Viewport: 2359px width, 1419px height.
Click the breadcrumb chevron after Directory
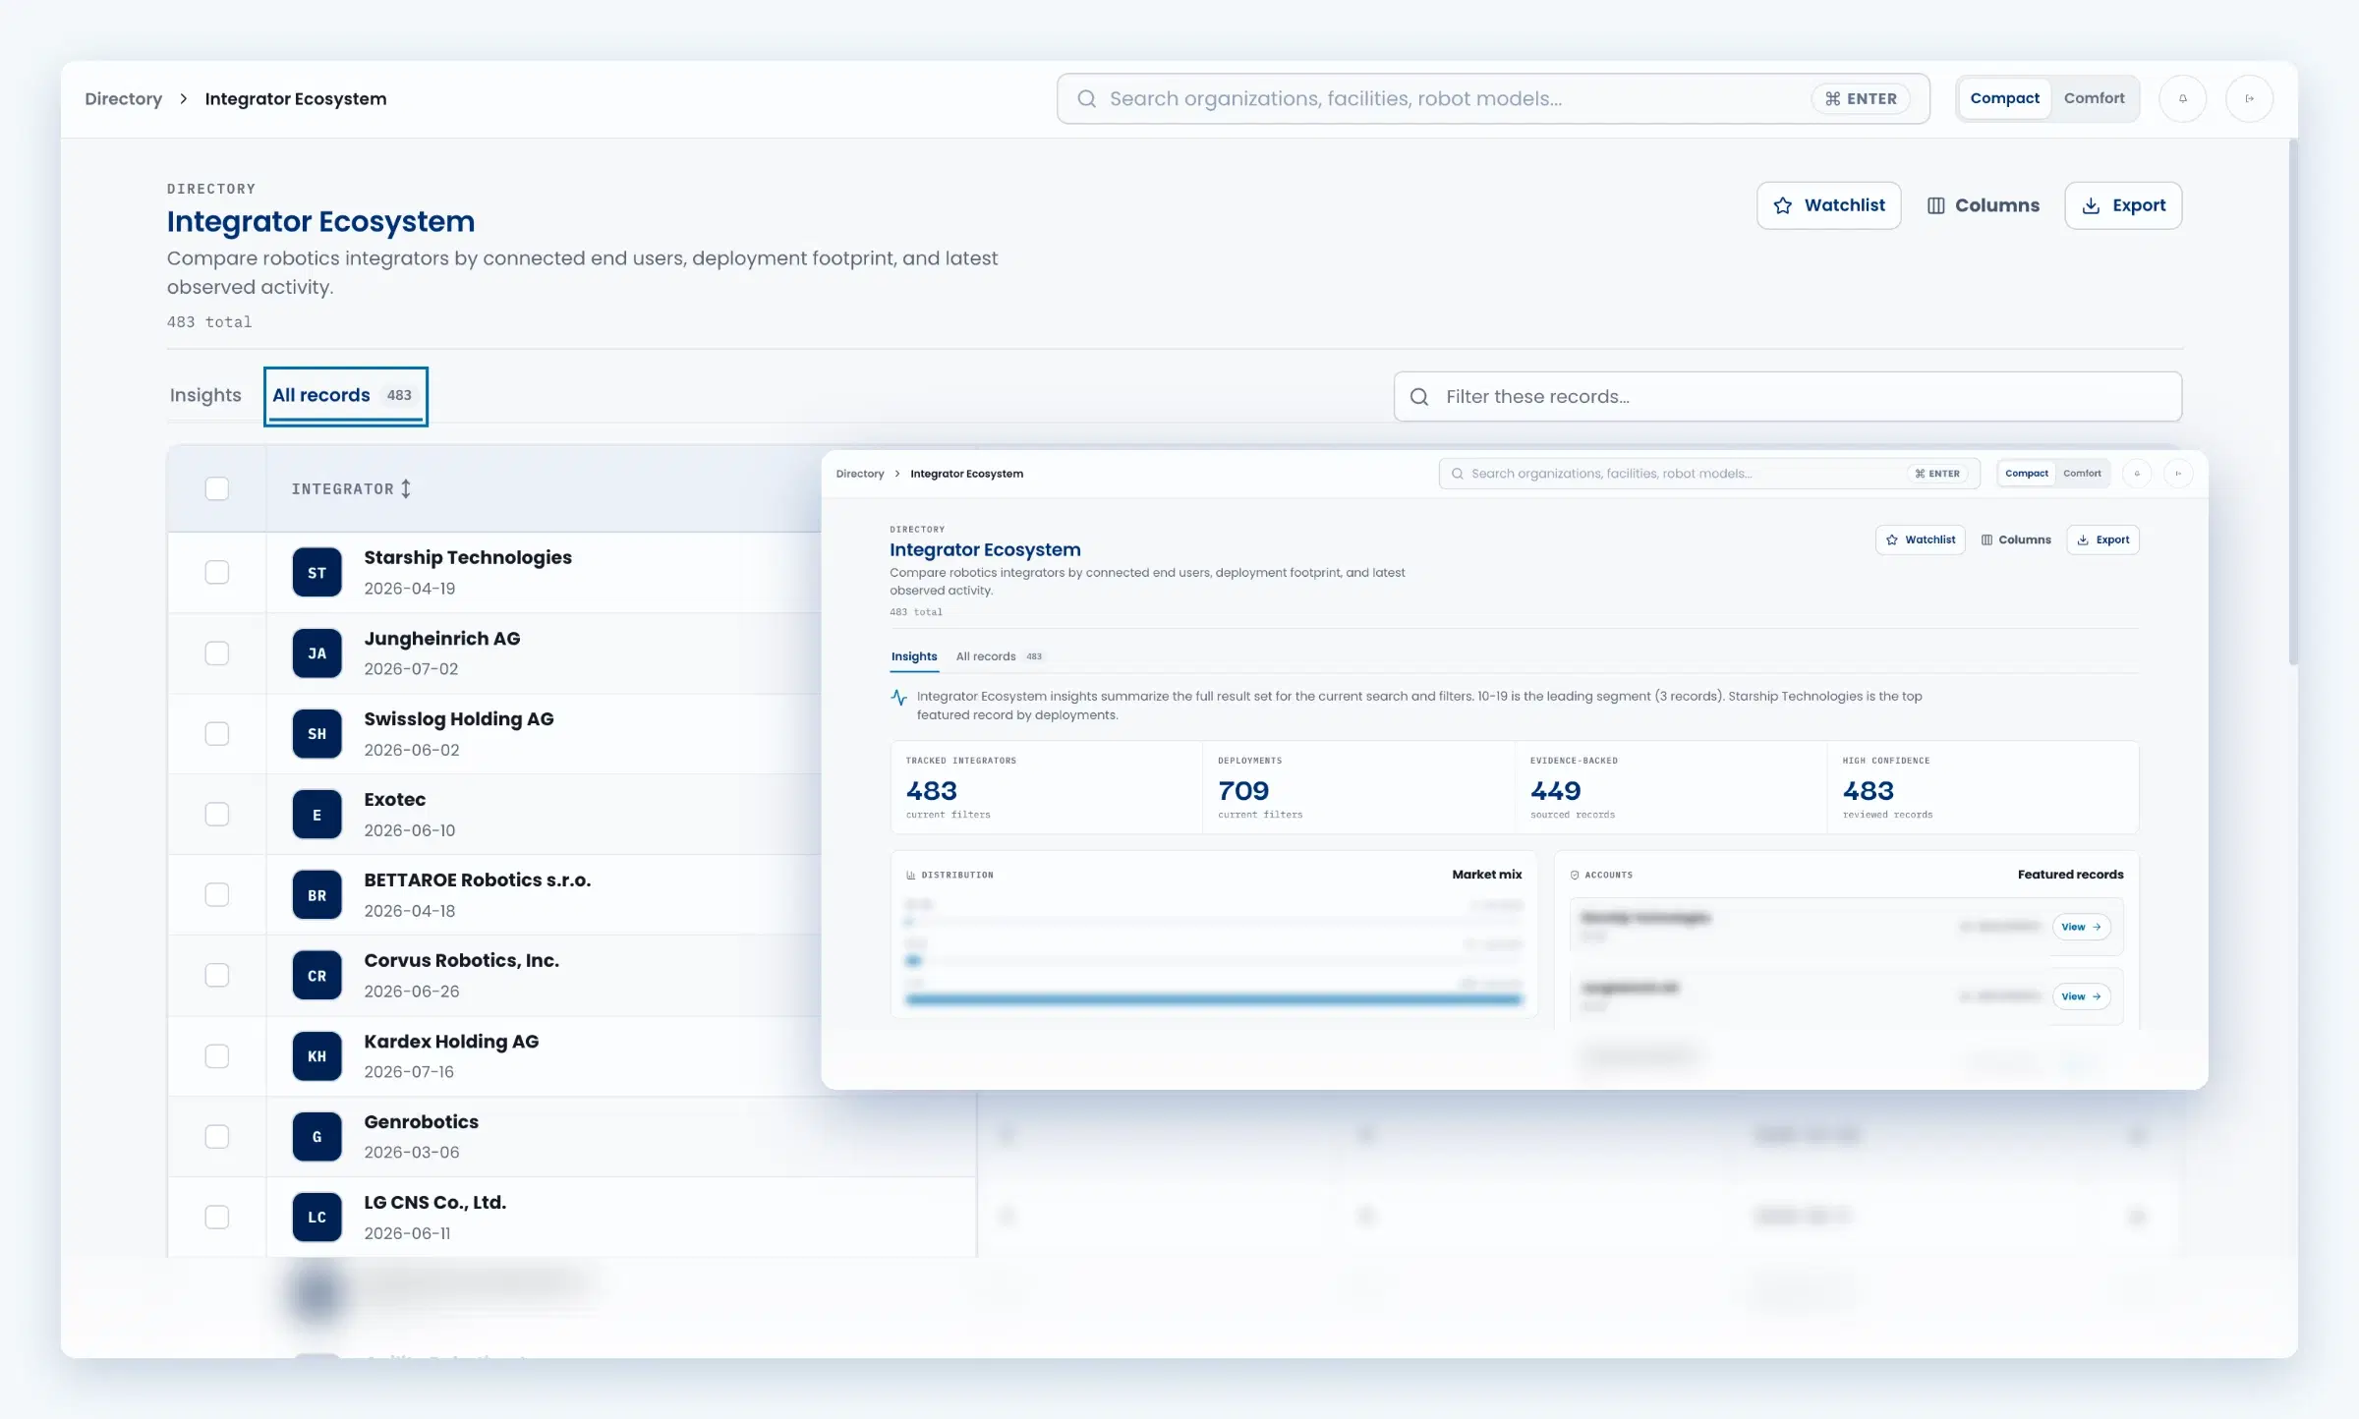click(184, 98)
